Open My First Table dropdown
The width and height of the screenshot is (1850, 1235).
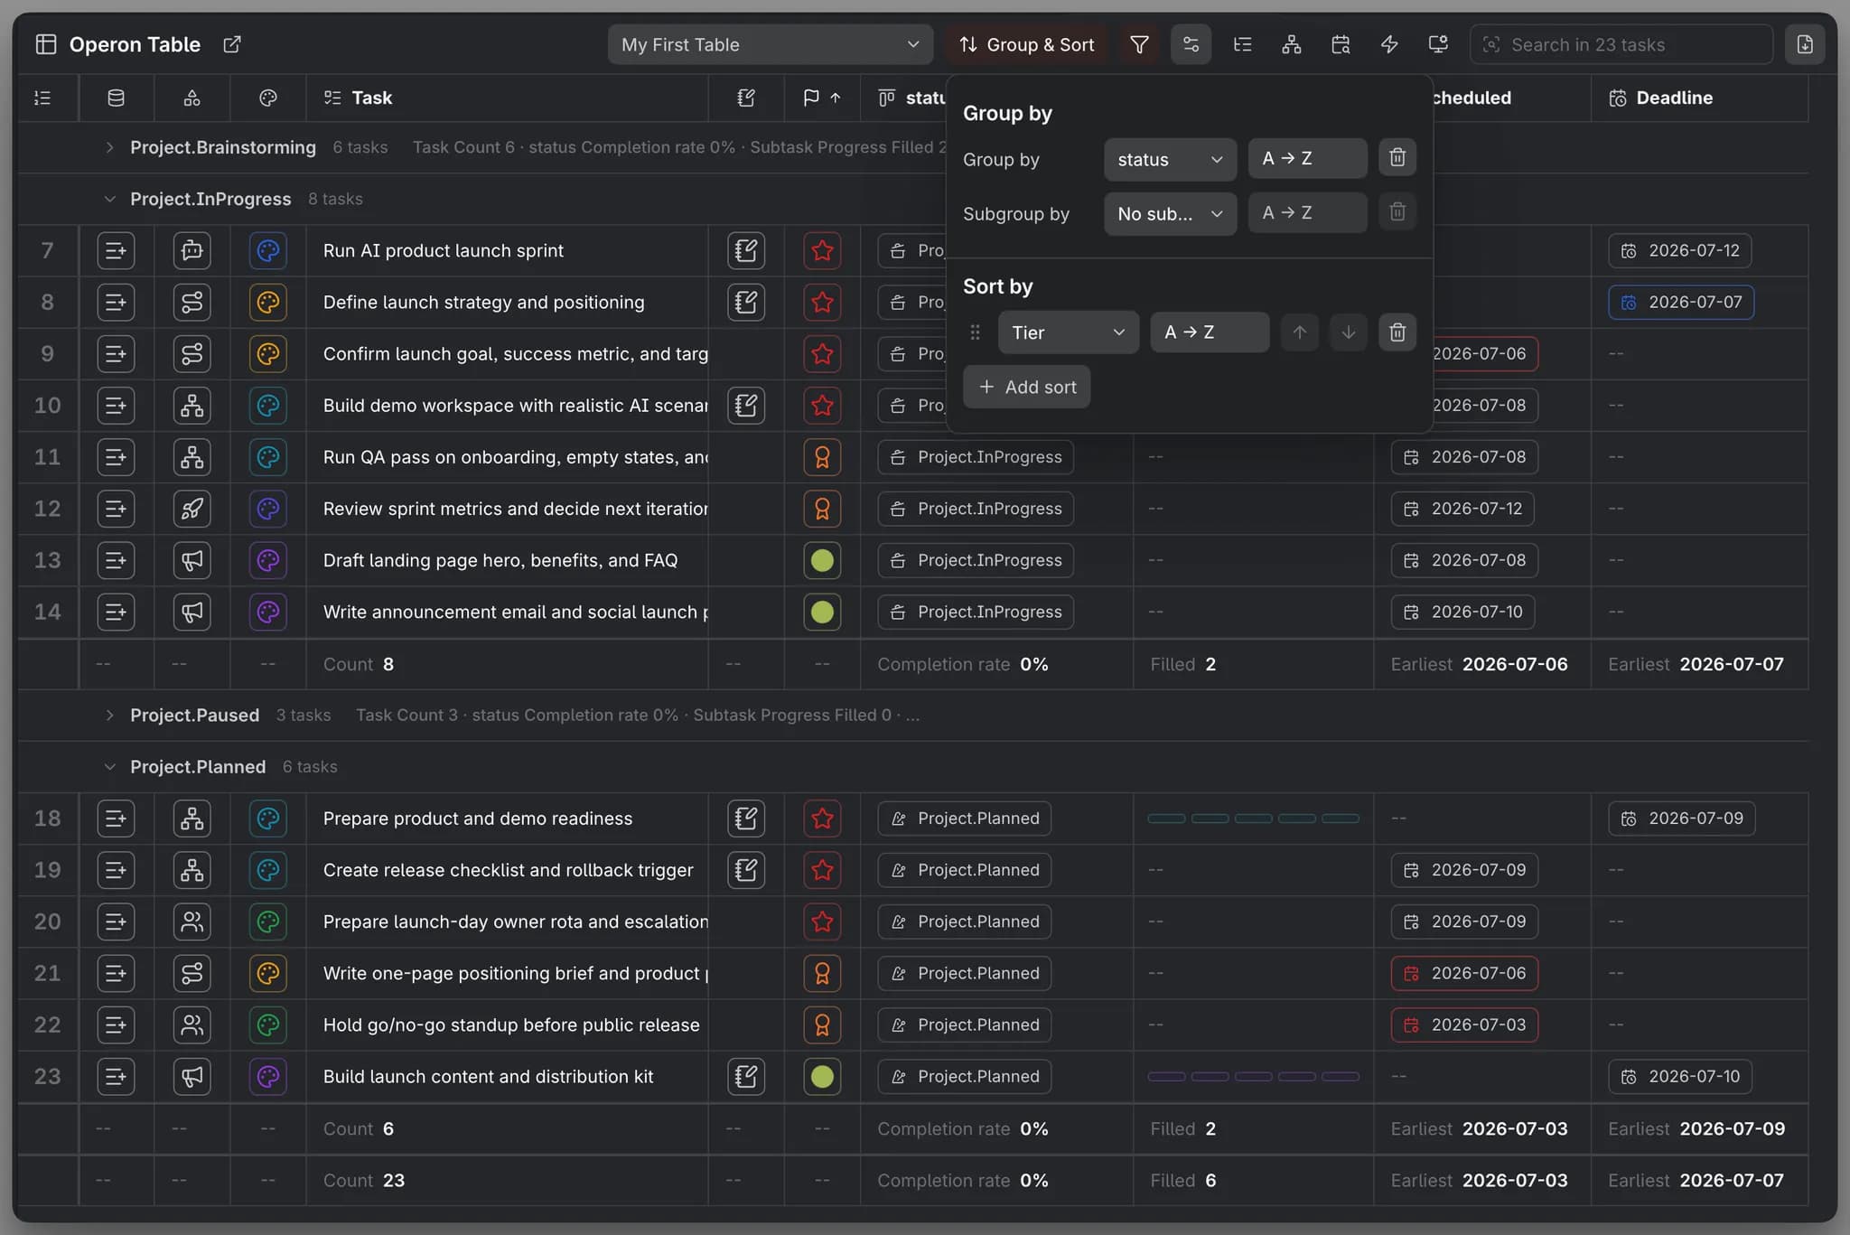point(771,44)
